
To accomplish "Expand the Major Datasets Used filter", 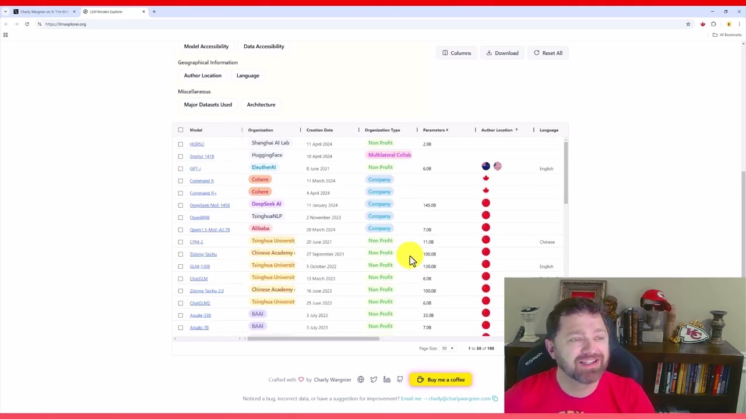I will point(208,105).
